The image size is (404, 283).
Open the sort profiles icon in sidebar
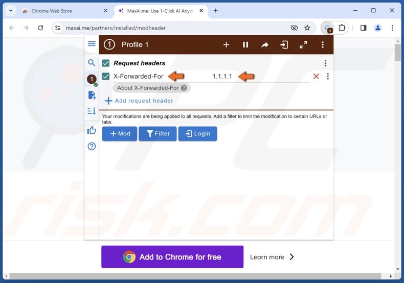(x=92, y=111)
